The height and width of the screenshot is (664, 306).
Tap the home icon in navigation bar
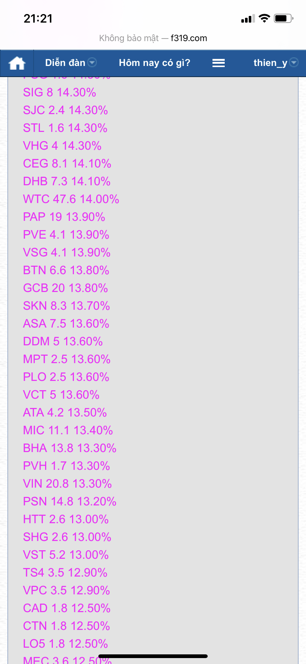point(17,63)
